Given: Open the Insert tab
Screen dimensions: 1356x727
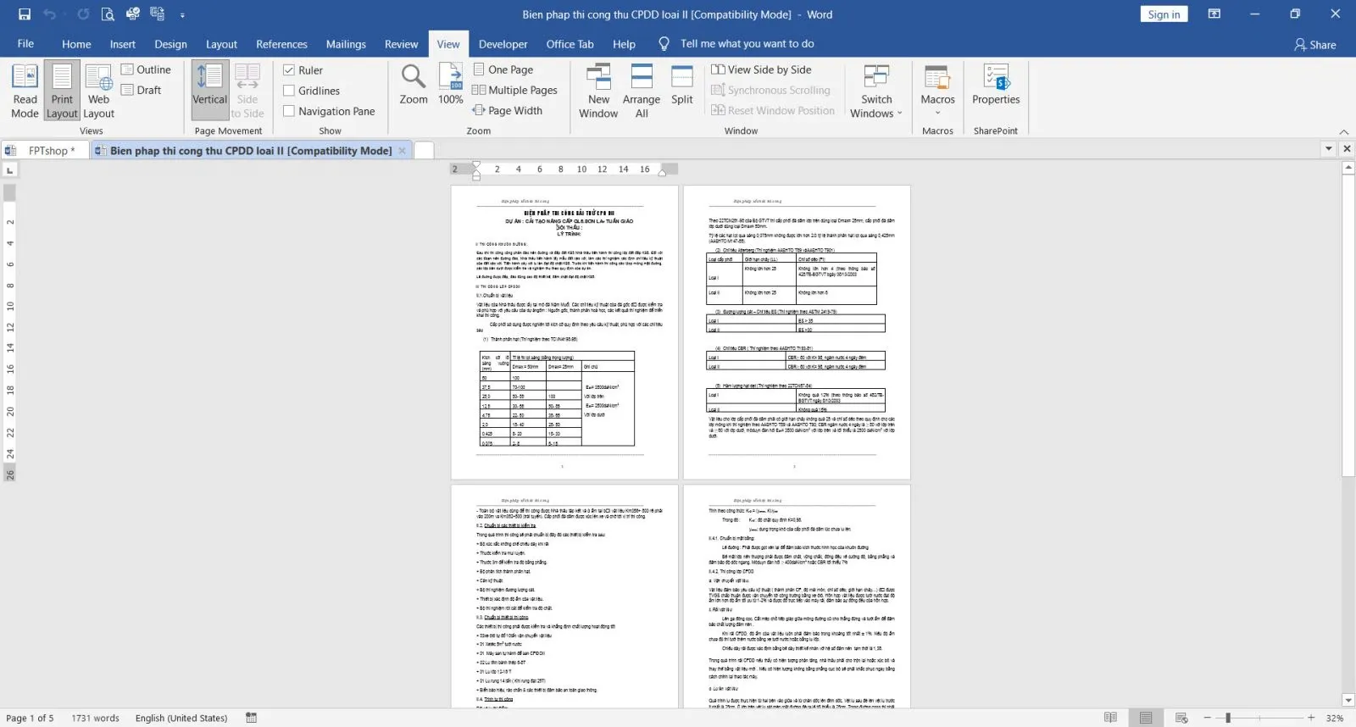Looking at the screenshot, I should (x=123, y=44).
